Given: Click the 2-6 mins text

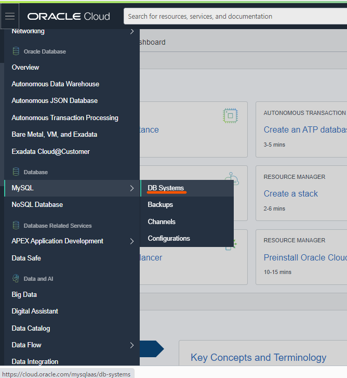Looking at the screenshot, I should pos(274,208).
